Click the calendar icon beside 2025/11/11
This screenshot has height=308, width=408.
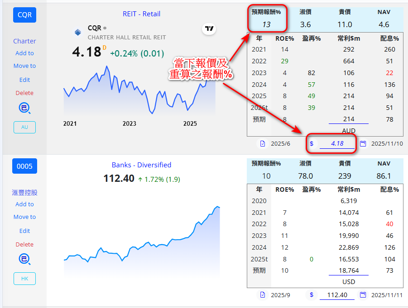click(x=363, y=295)
